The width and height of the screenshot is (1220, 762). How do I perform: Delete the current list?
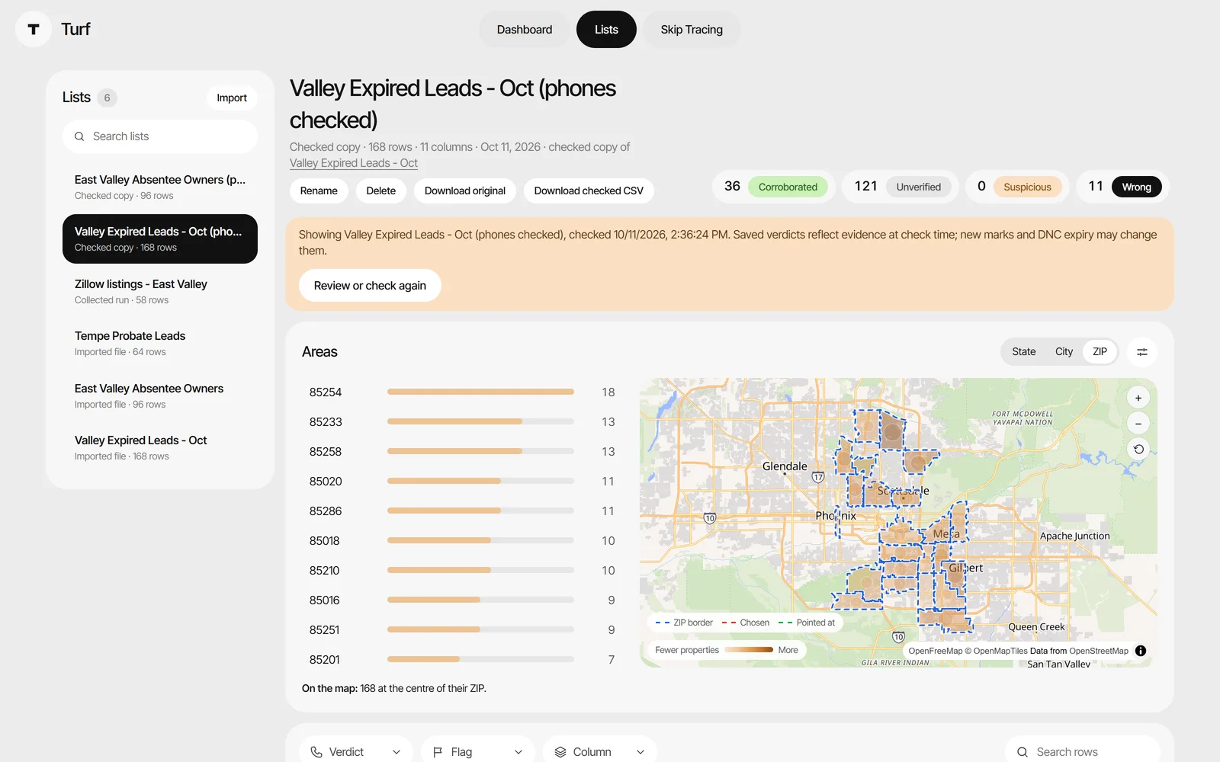tap(381, 190)
